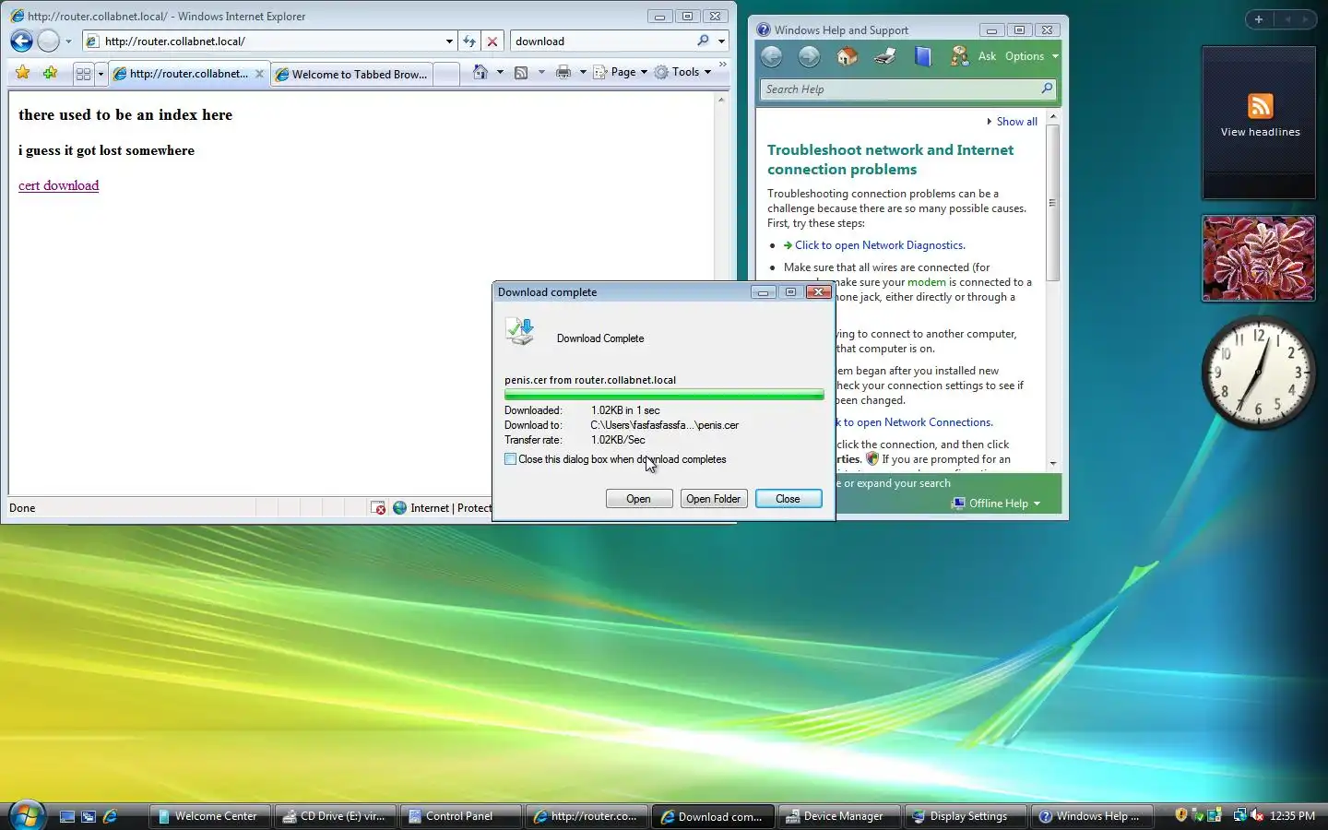Click the flower slideshow gadget picture
The image size is (1328, 830).
(1259, 258)
